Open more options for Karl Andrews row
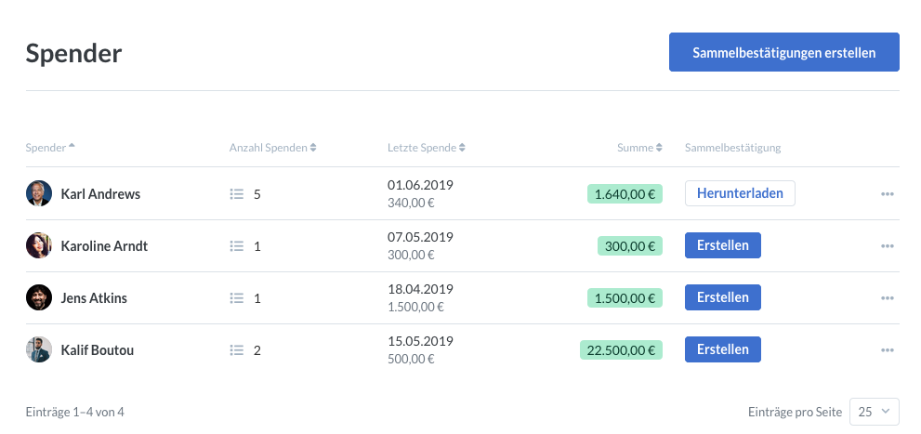 click(887, 194)
